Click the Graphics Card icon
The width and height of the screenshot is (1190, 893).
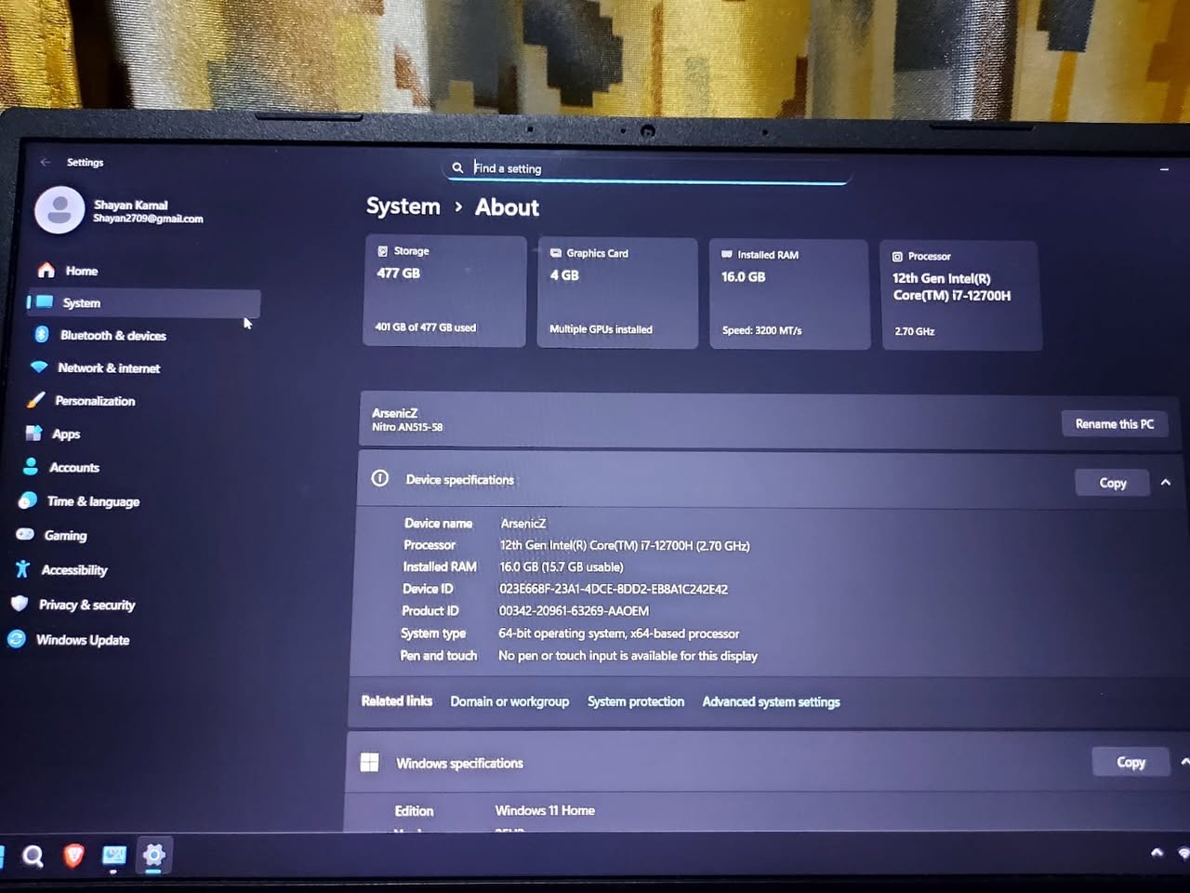pyautogui.click(x=556, y=252)
